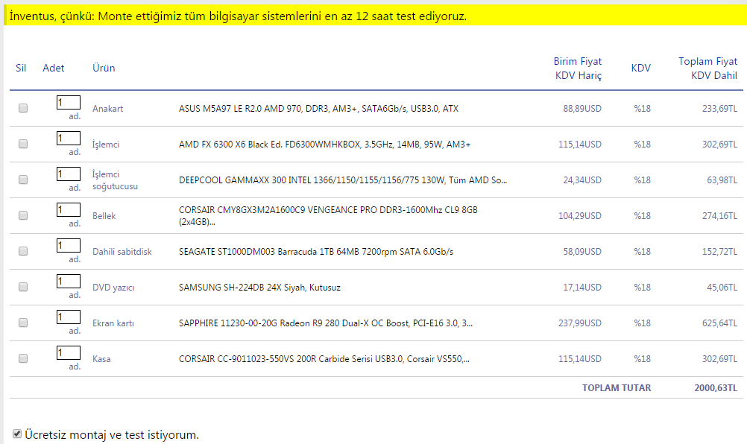This screenshot has height=444, width=747.
Task: Click the 63,98TL total price
Action: point(722,180)
